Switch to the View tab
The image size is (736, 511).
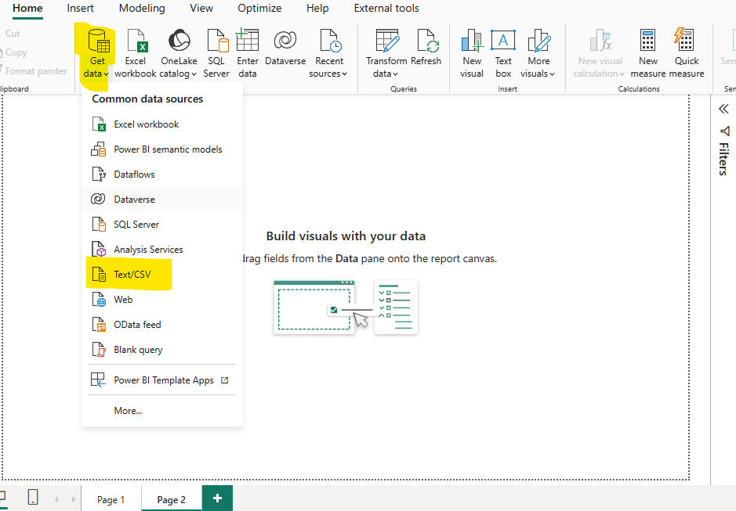201,9
